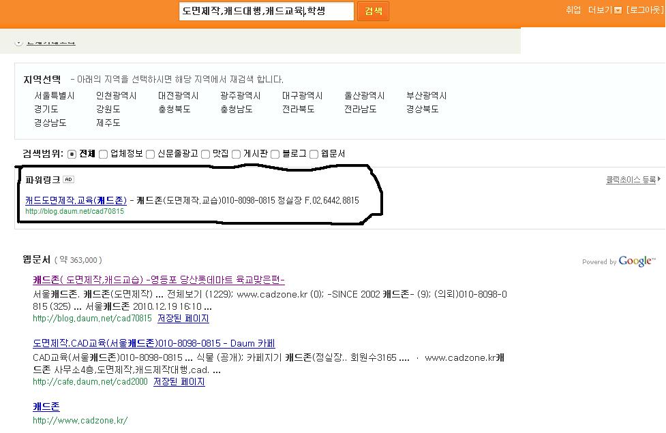Select region 부산광역시
The width and height of the screenshot is (666, 433).
point(427,96)
